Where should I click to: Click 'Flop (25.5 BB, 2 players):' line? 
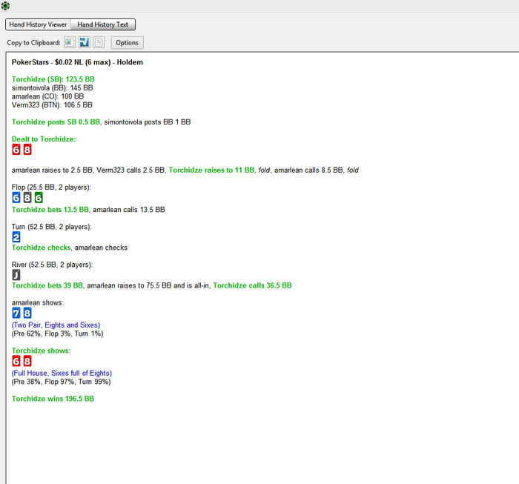pyautogui.click(x=51, y=188)
